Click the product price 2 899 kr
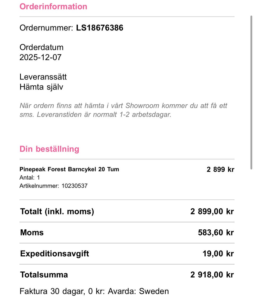Viewport: 254px width, 307px height. [x=220, y=170]
